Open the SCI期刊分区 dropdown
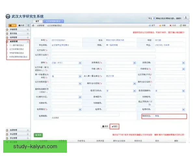 (80, 97)
